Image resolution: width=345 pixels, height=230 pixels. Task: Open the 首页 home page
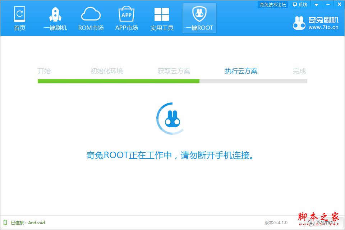[19, 18]
